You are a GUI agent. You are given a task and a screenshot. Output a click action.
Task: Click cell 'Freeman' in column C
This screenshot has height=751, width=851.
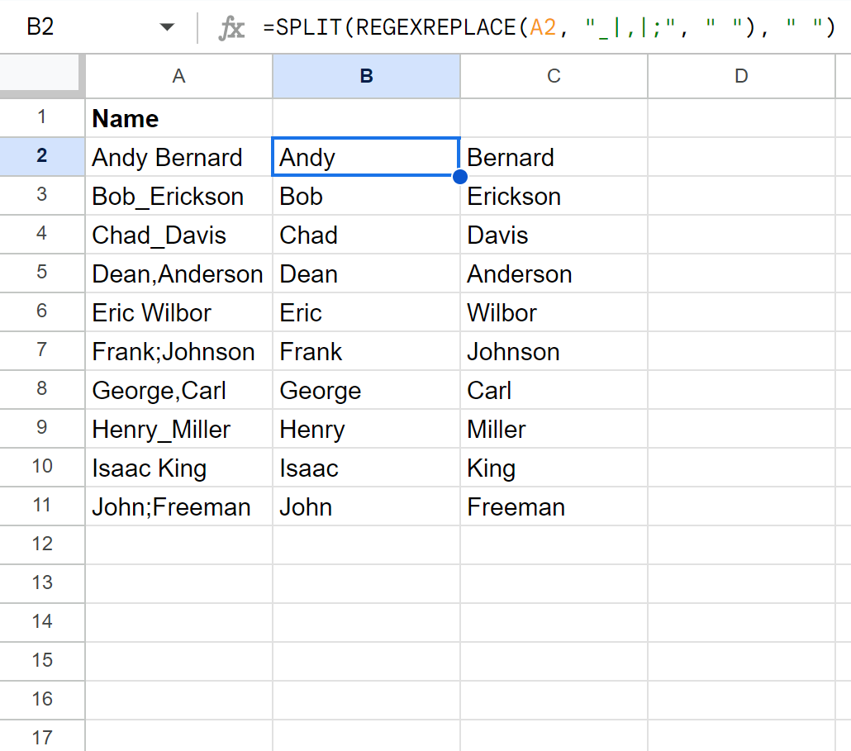pos(554,506)
